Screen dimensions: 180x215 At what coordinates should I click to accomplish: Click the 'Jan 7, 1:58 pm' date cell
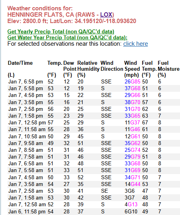pos(25,116)
